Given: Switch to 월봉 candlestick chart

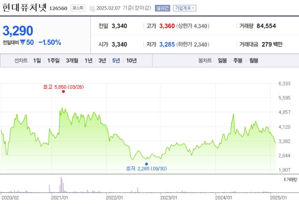Looking at the screenshot, I should 254,60.
